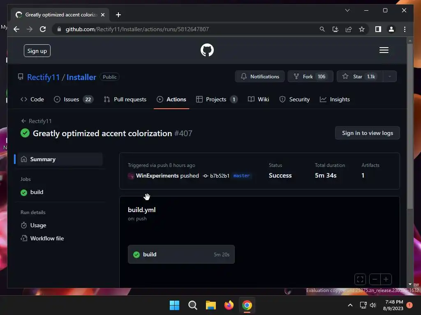
Task: Select the Actions tab
Action: click(171, 99)
